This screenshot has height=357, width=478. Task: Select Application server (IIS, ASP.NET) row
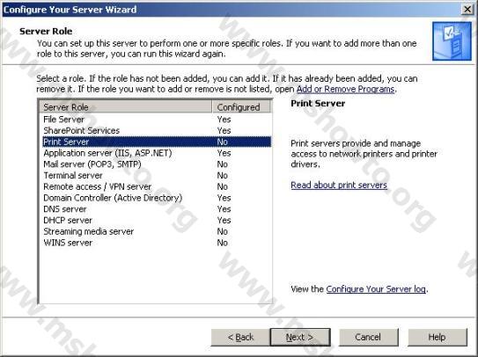coord(157,153)
